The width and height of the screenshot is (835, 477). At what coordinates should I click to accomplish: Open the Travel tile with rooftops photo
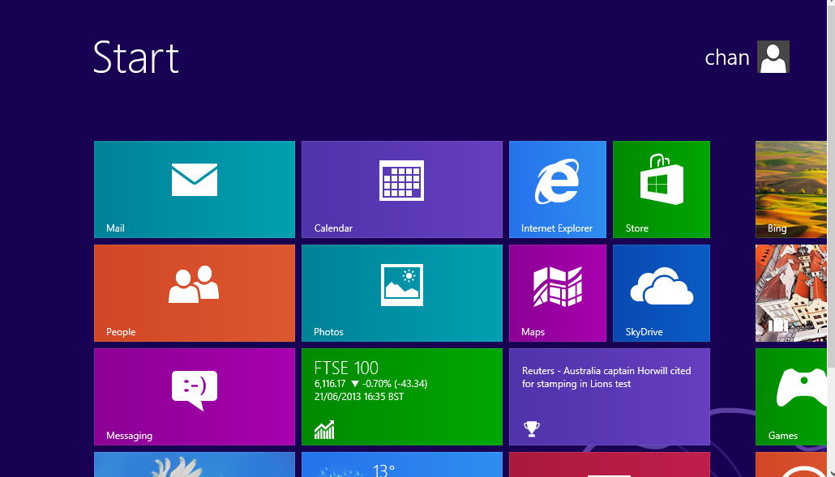click(x=791, y=293)
